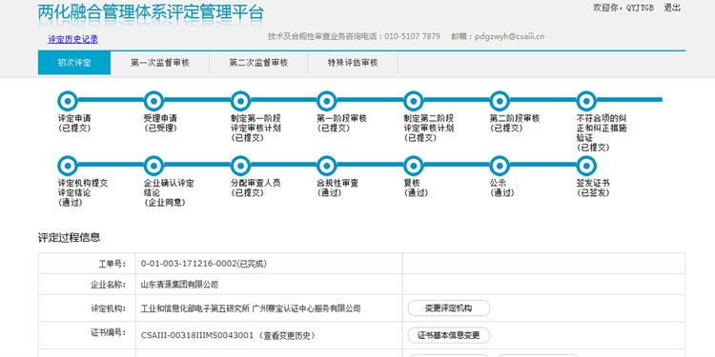The image size is (715, 357).
Task: Click the 第一阶段审核 step circle
Action: (x=326, y=101)
